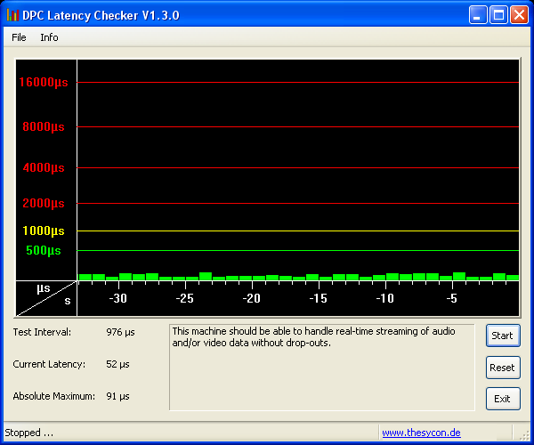Click the 8000µs axis label
The image size is (534, 445).
[x=44, y=126]
